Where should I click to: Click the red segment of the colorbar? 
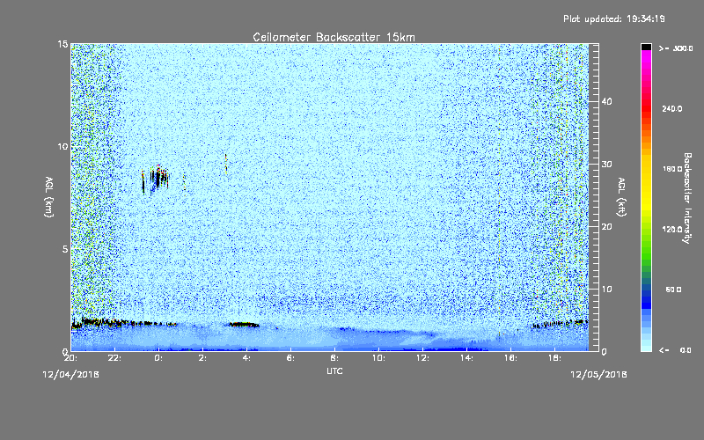point(646,106)
